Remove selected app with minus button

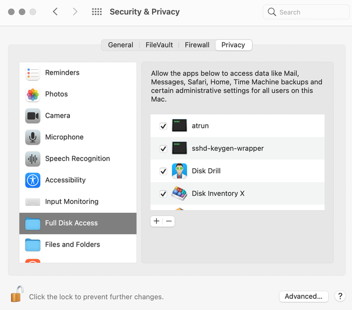click(x=169, y=221)
